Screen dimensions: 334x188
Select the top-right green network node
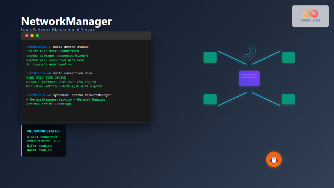pos(288,57)
